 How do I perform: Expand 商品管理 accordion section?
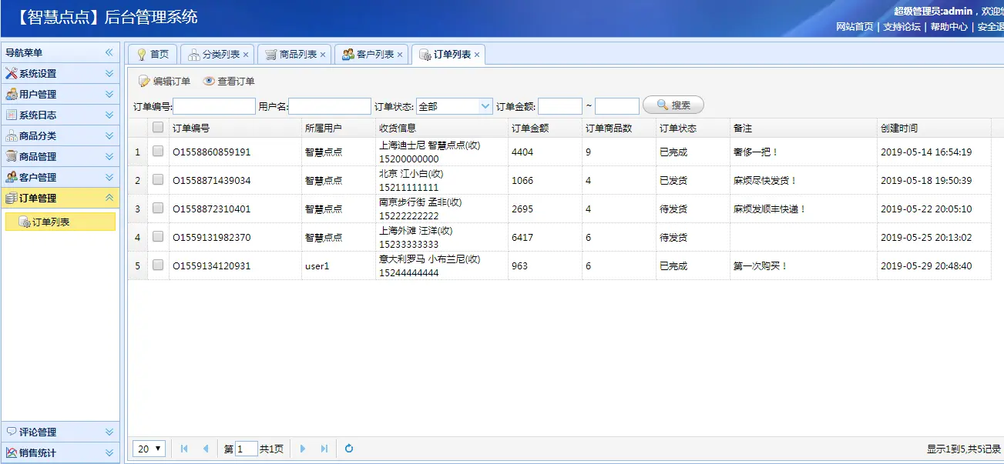click(109, 157)
